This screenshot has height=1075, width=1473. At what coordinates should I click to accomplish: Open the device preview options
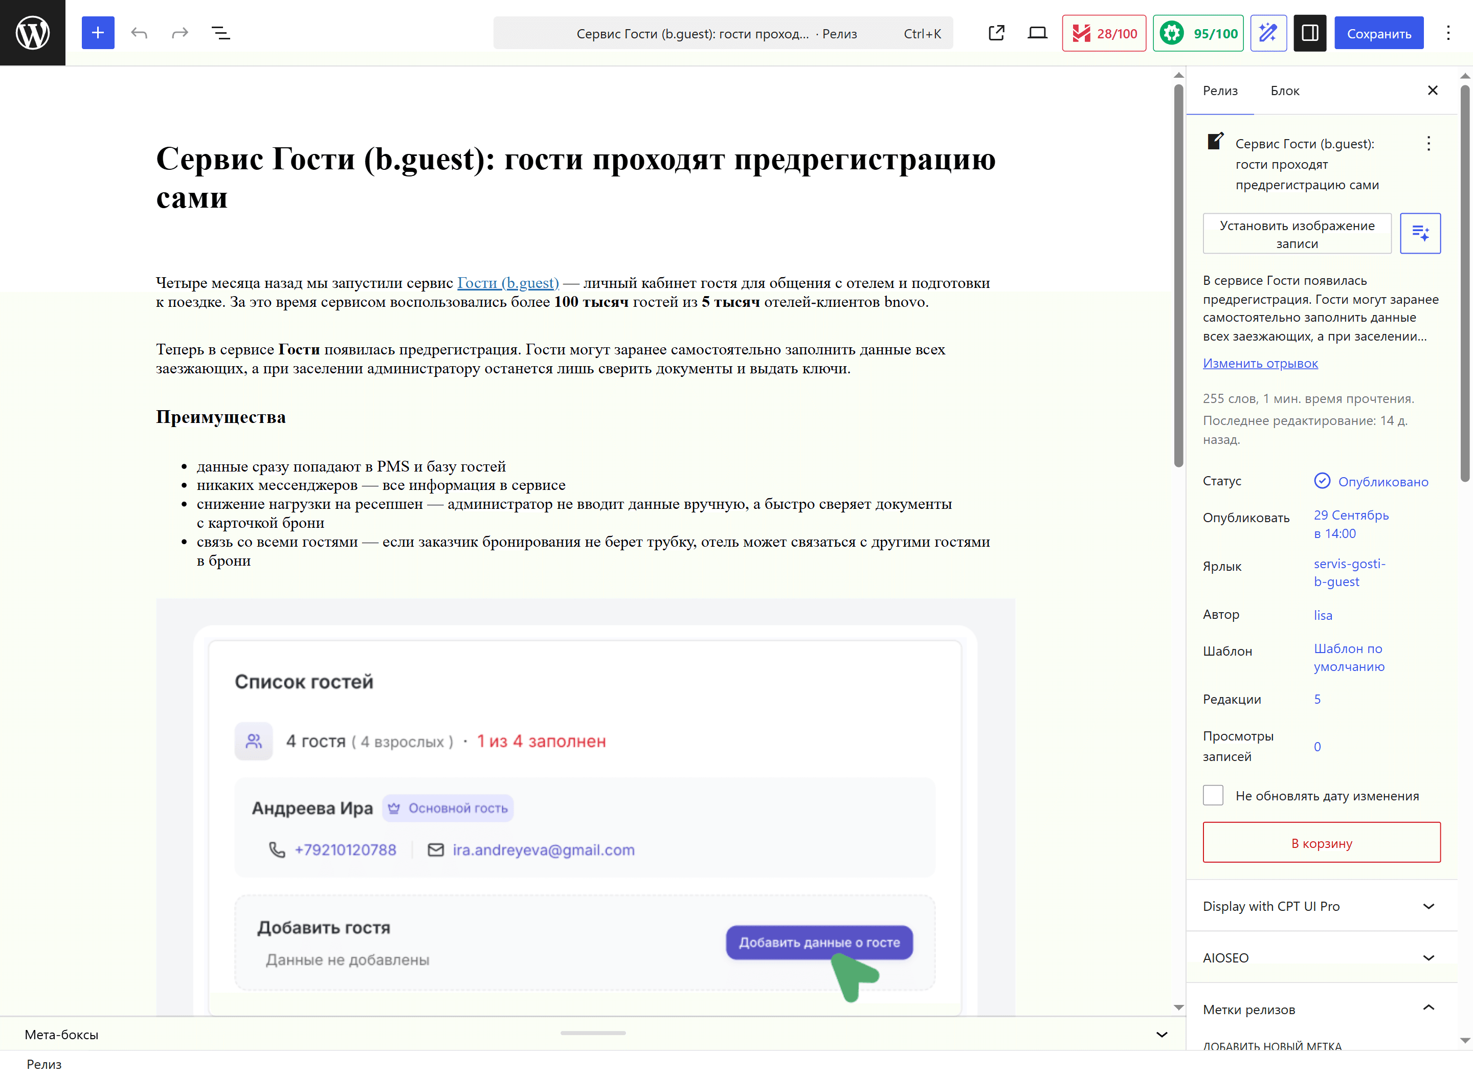tap(1037, 33)
